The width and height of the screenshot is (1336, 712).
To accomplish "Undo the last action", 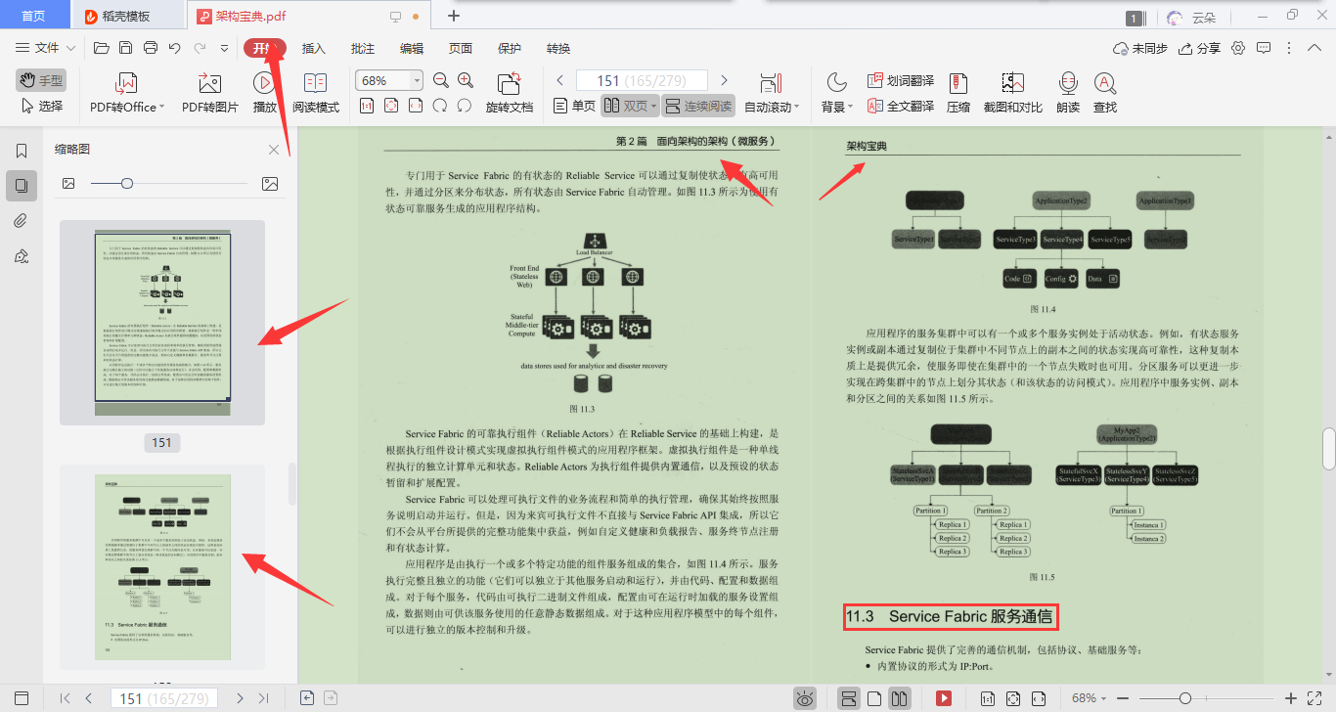I will 175,48.
